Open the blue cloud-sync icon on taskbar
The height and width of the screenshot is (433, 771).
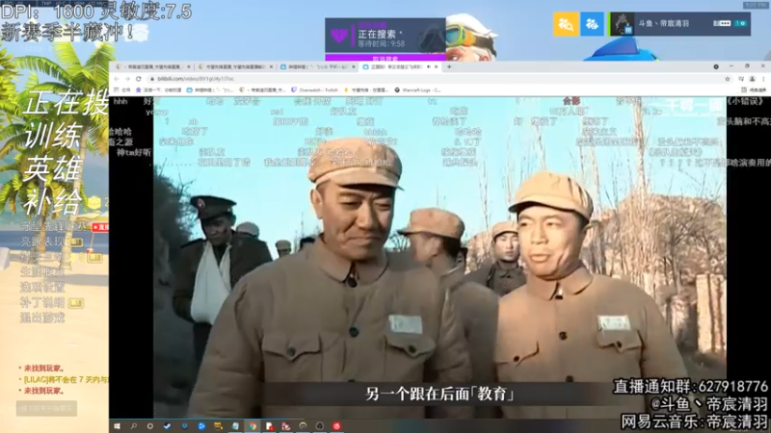(201, 426)
